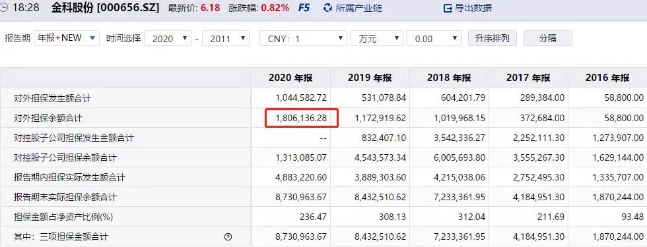Click the cell 1,629,144.00
The image size is (647, 247).
(618, 157)
